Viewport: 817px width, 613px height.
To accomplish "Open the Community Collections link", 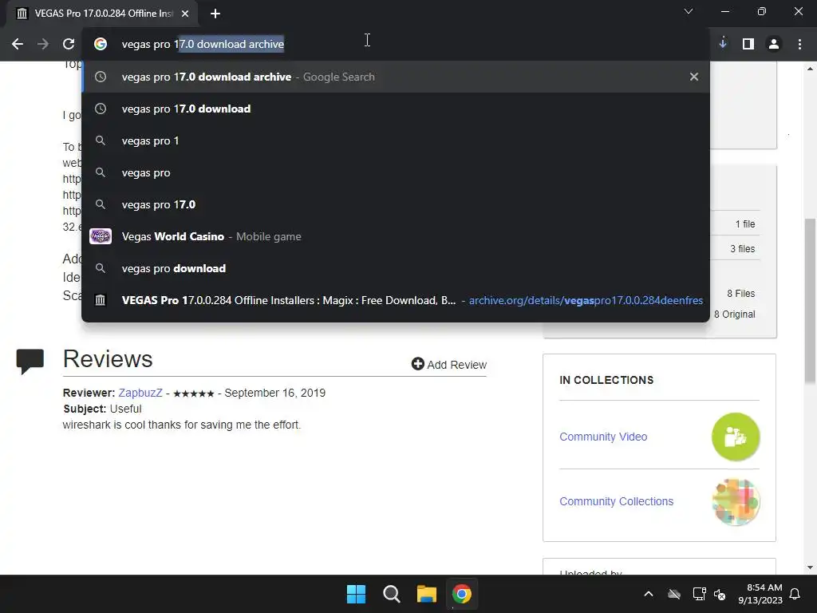I will tap(617, 501).
